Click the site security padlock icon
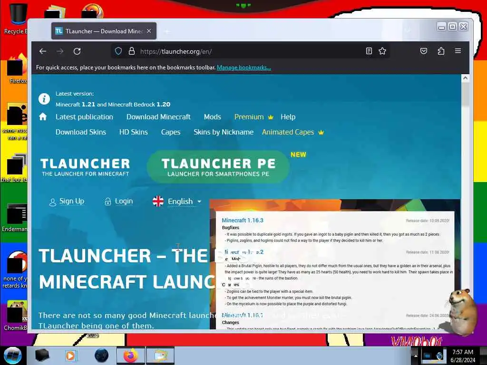The image size is (487, 365). (x=132, y=51)
